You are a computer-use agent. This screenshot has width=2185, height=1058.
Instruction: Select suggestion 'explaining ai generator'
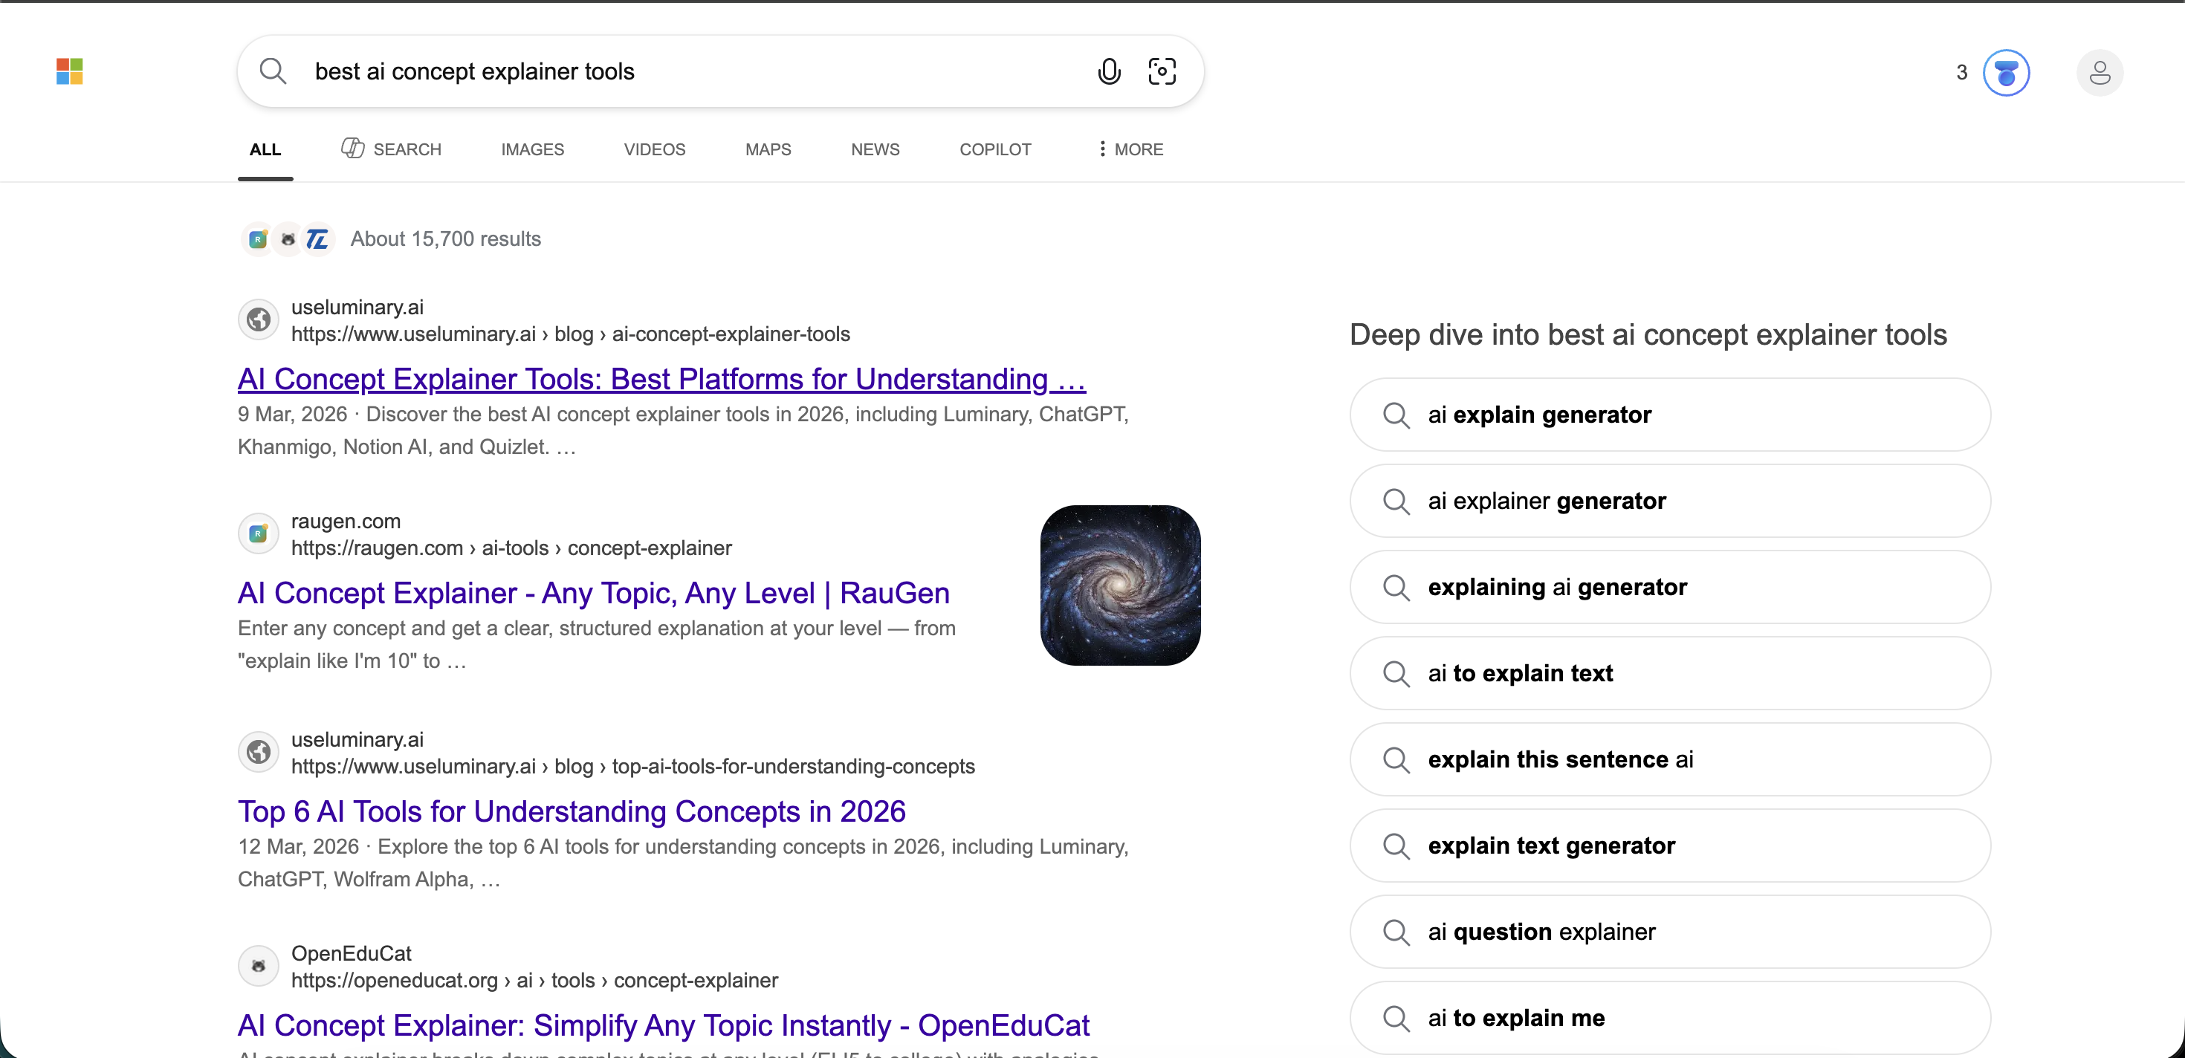1669,588
